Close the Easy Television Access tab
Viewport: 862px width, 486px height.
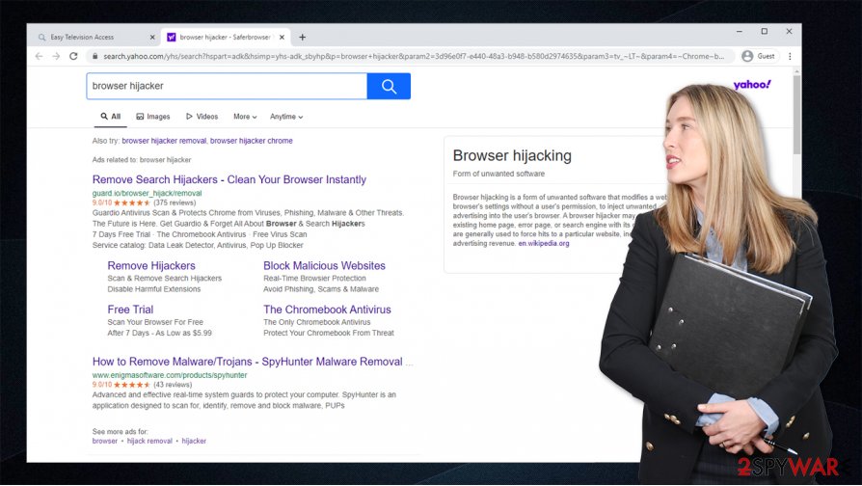tap(152, 38)
